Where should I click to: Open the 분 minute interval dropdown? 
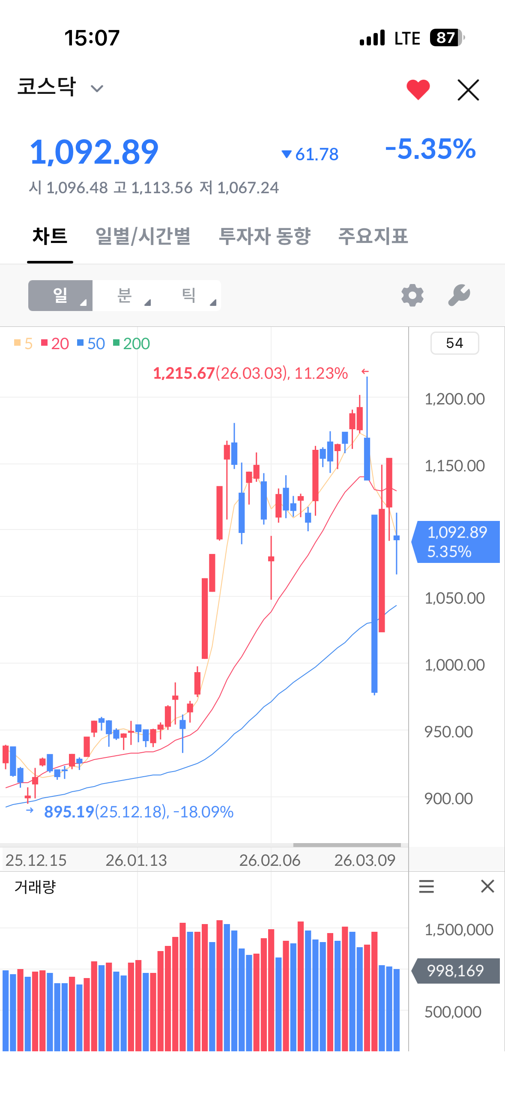tap(125, 296)
